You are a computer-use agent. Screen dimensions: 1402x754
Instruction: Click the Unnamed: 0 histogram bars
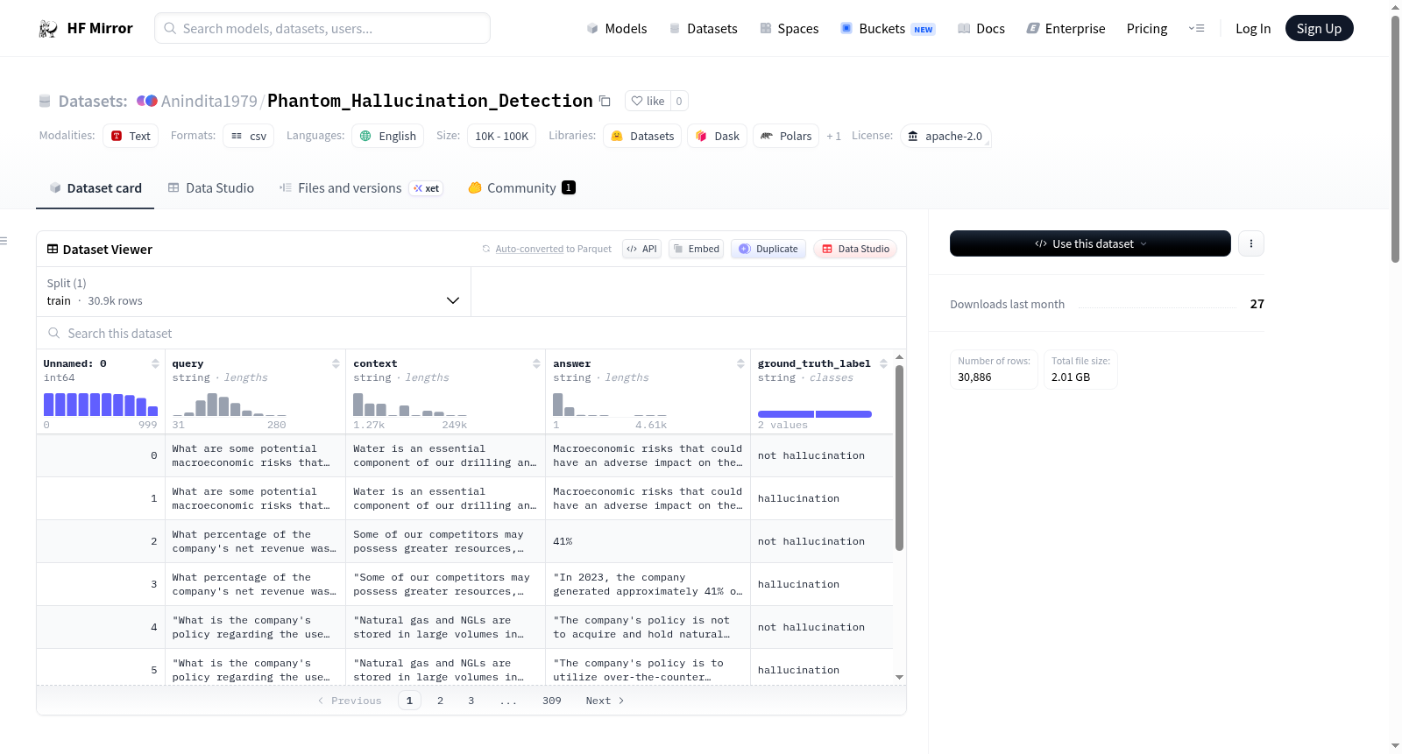tap(101, 404)
